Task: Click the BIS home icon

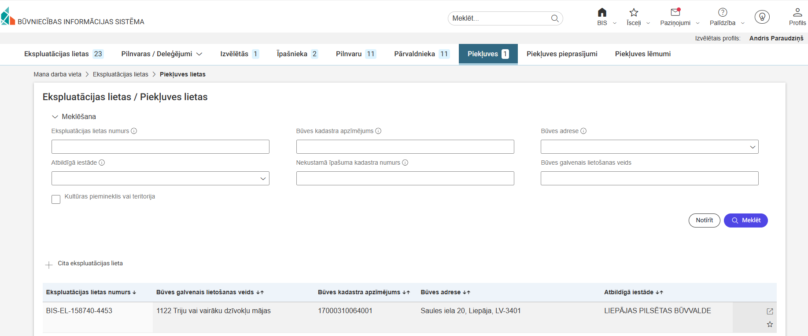Action: point(602,13)
